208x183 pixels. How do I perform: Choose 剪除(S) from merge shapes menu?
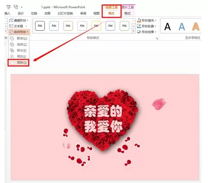[19, 62]
